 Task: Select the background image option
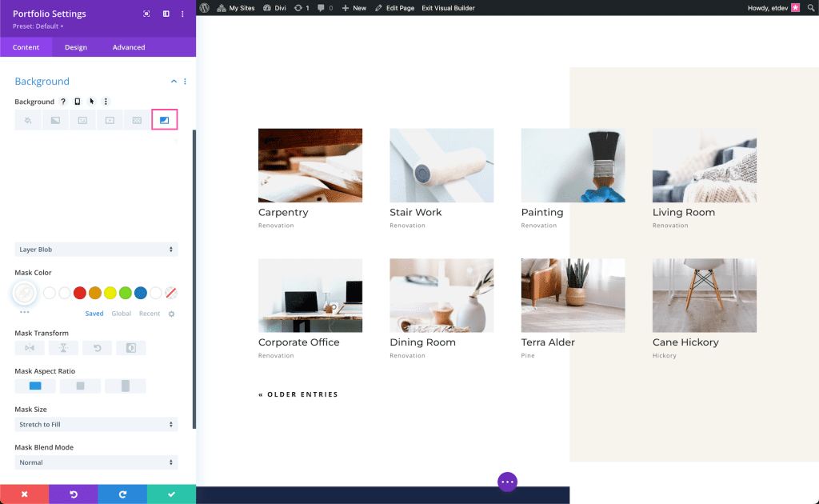click(82, 120)
